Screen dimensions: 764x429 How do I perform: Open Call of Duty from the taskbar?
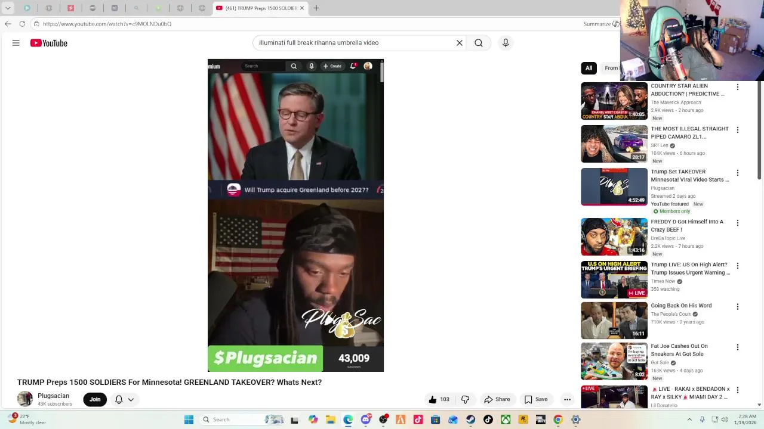coord(541,419)
